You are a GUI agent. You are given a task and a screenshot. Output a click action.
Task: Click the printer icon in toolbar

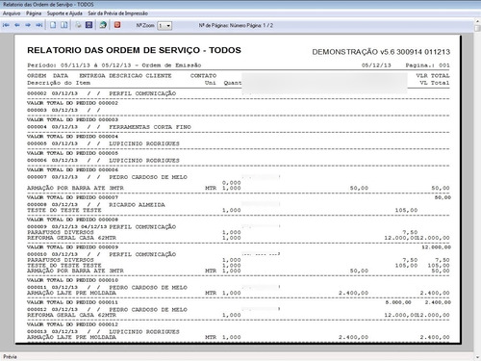(x=78, y=25)
